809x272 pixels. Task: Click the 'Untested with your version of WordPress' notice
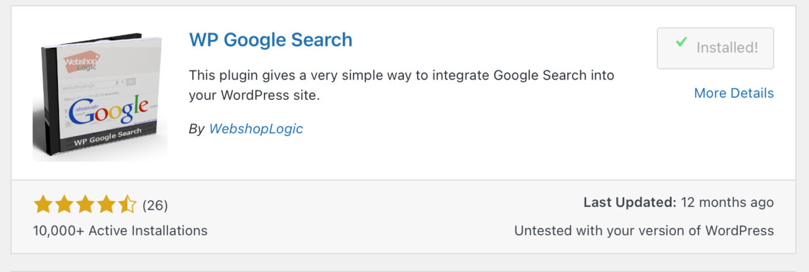pyautogui.click(x=644, y=231)
